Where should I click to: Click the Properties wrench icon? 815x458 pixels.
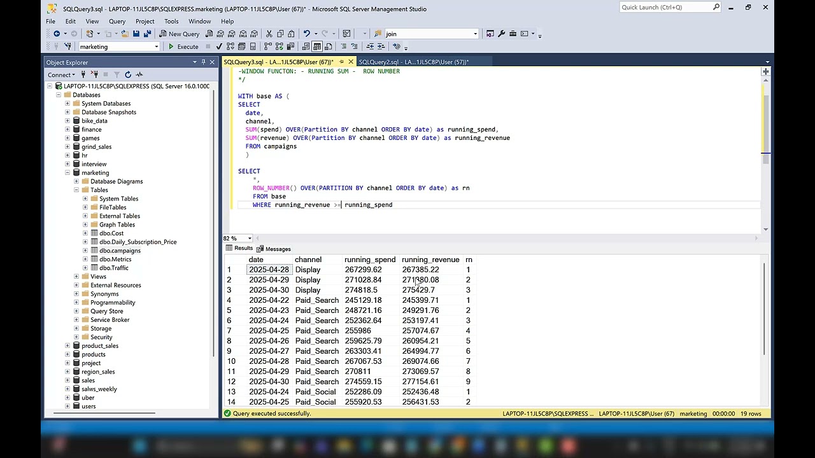pyautogui.click(x=501, y=34)
